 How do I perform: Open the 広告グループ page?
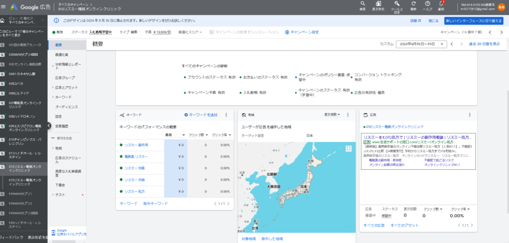pos(65,78)
